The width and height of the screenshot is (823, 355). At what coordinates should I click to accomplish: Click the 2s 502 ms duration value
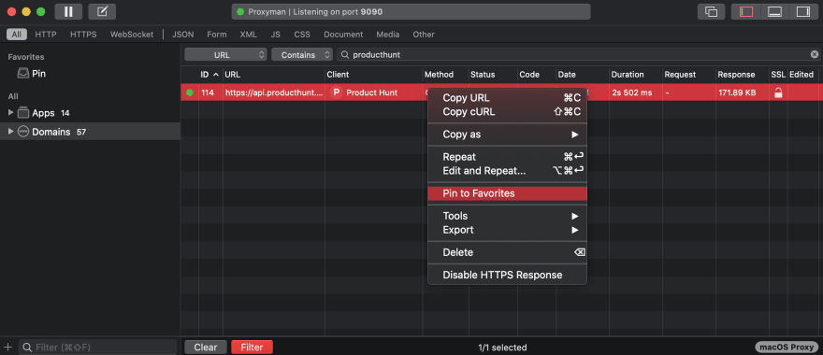coord(632,92)
